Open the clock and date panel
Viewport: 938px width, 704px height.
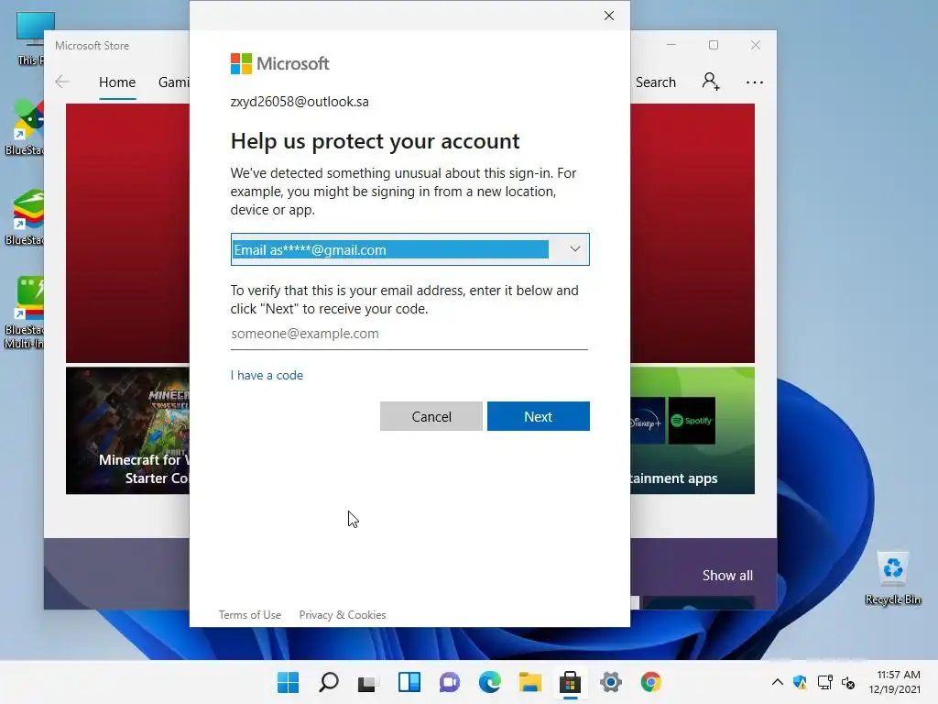click(894, 682)
